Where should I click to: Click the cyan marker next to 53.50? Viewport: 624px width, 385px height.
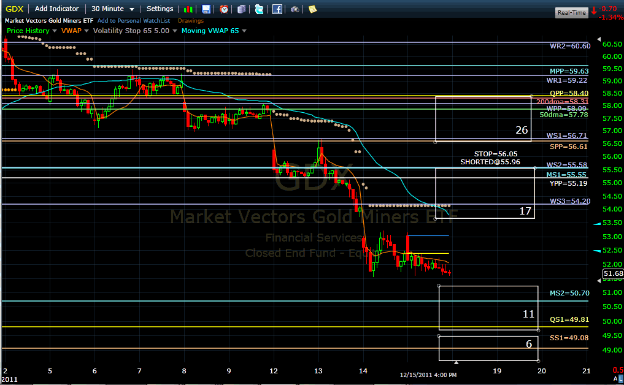tap(597, 224)
